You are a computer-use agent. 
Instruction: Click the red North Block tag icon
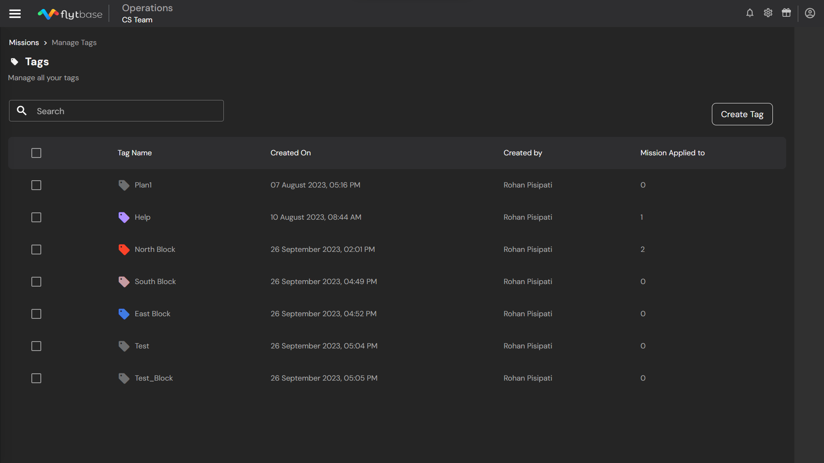(x=124, y=250)
